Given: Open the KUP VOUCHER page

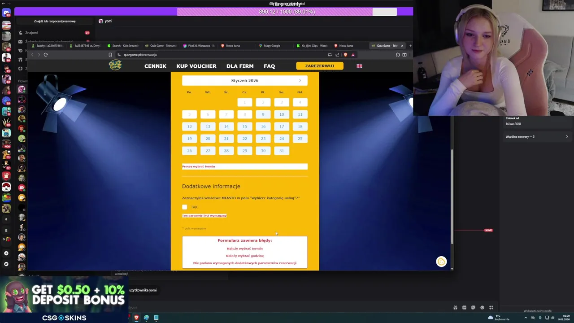Looking at the screenshot, I should pos(196,66).
